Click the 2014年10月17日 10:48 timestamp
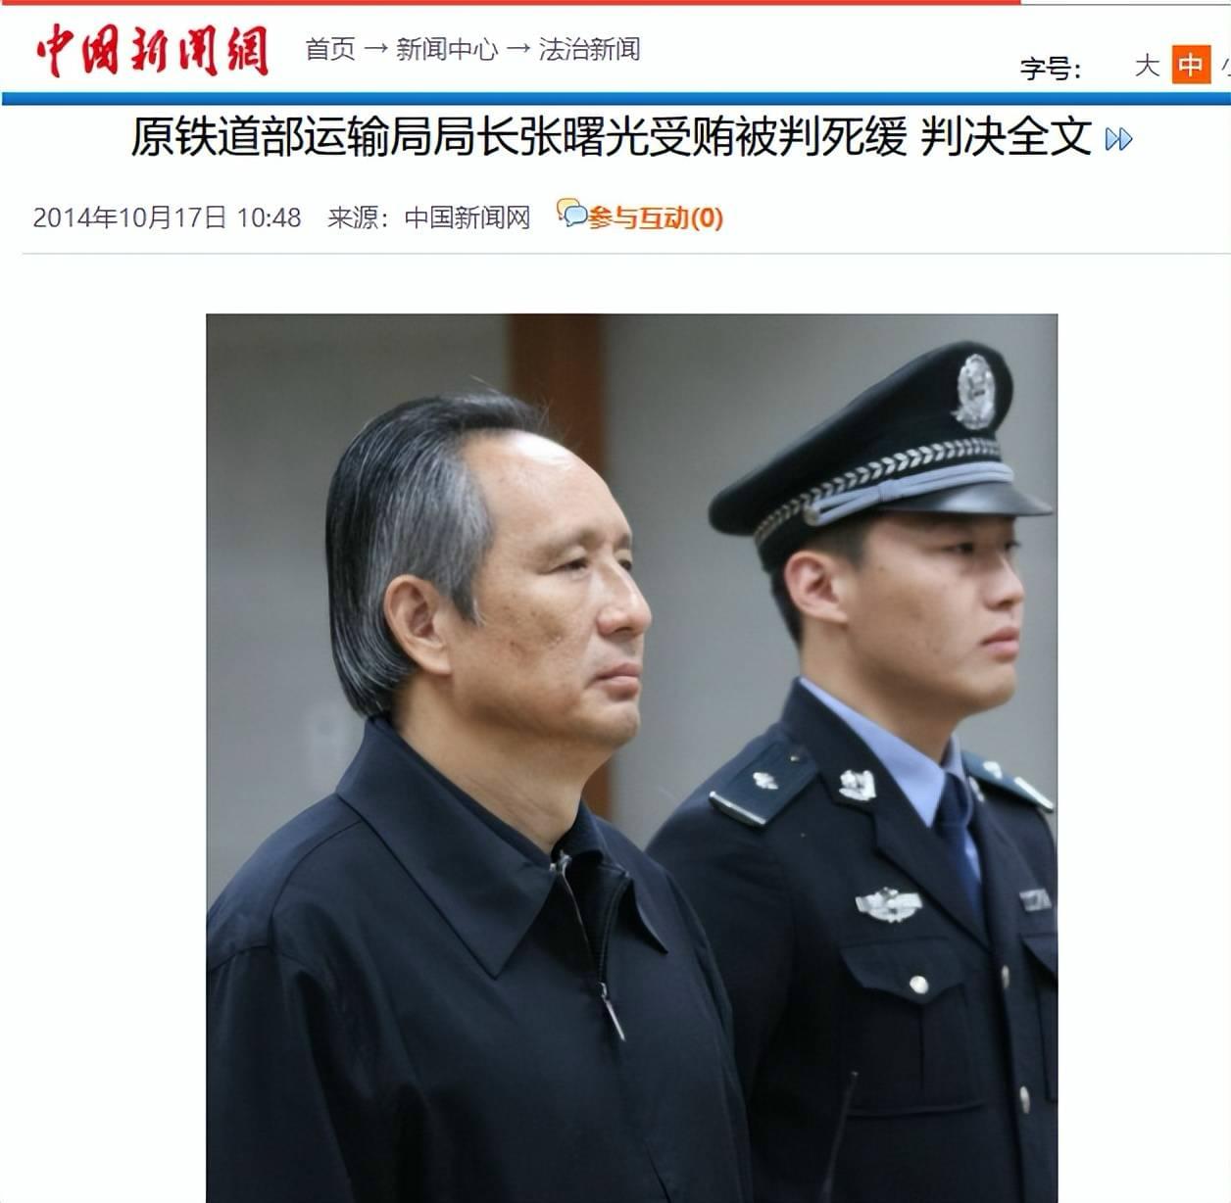Viewport: 1231px width, 1203px height. click(167, 217)
